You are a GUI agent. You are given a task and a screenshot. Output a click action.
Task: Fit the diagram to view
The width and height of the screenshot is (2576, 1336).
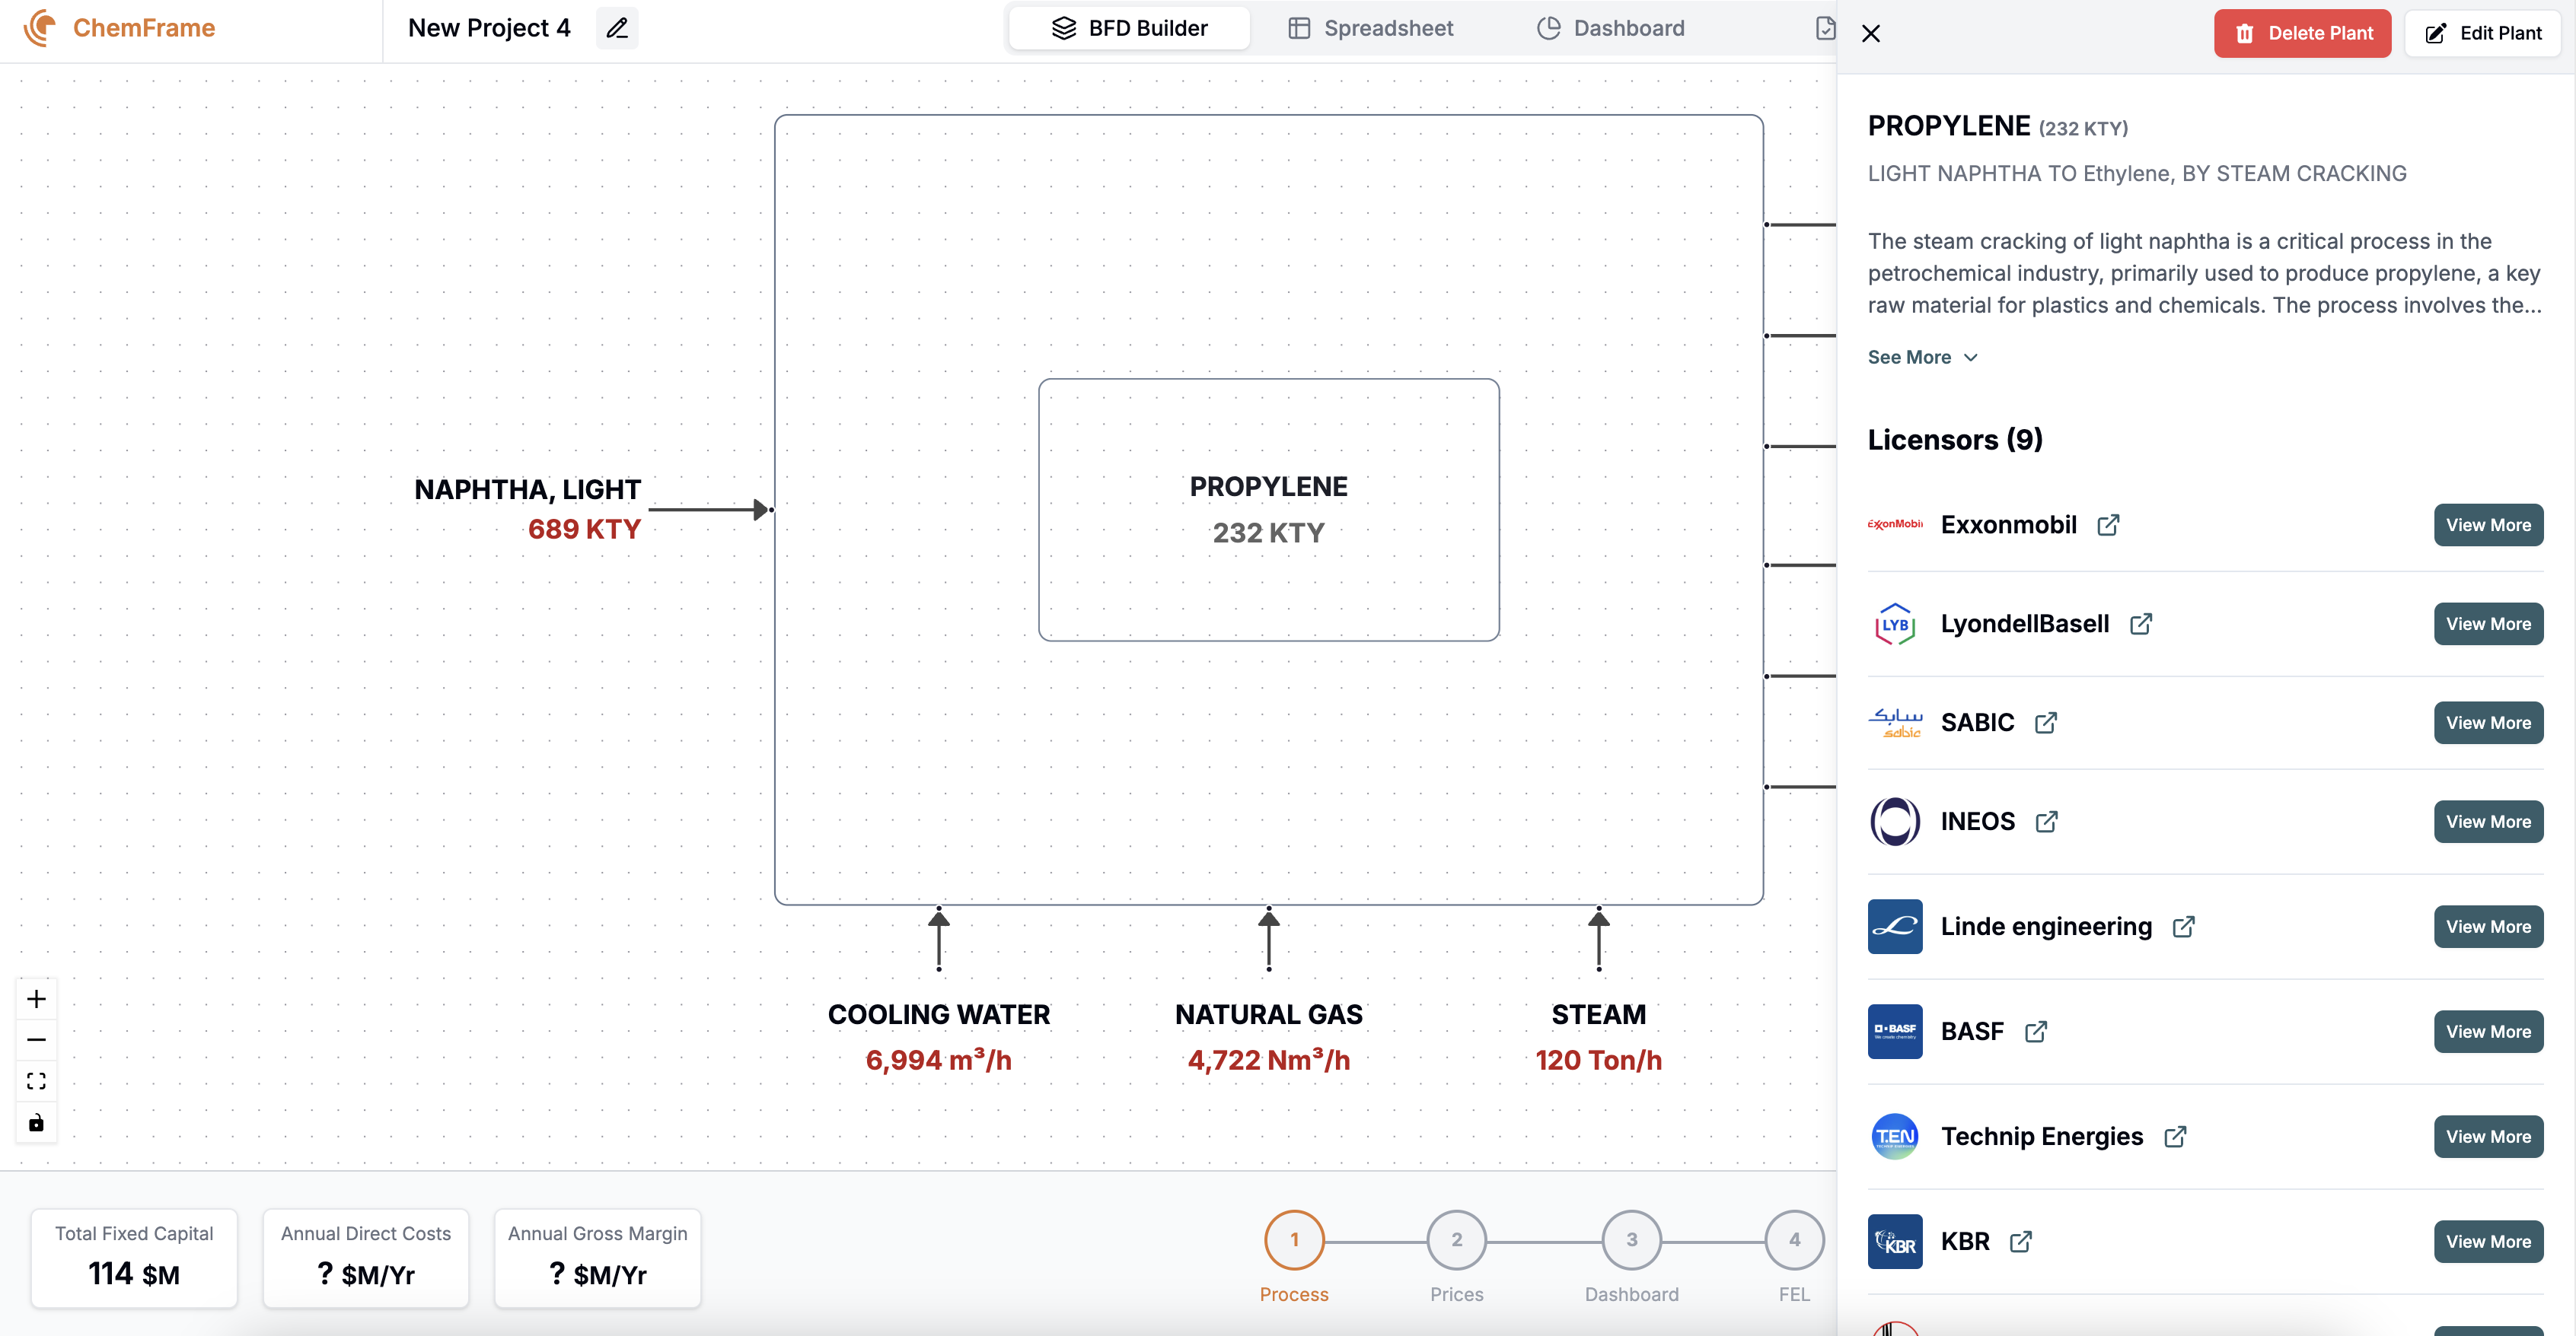(x=36, y=1081)
